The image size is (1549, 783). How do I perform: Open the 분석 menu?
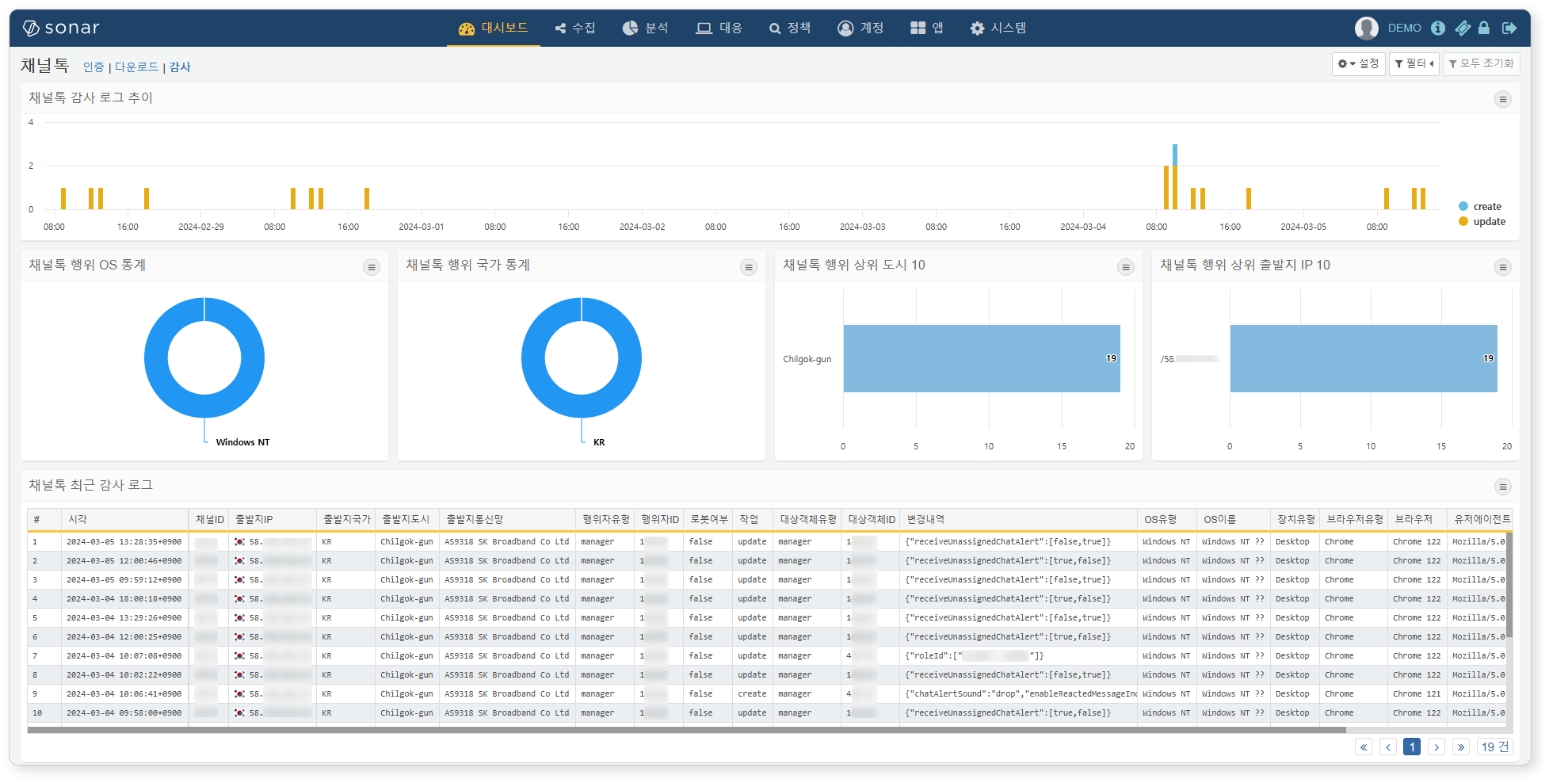click(x=645, y=28)
